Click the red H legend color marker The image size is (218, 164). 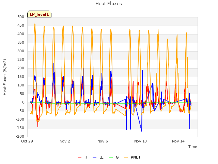click(x=79, y=158)
